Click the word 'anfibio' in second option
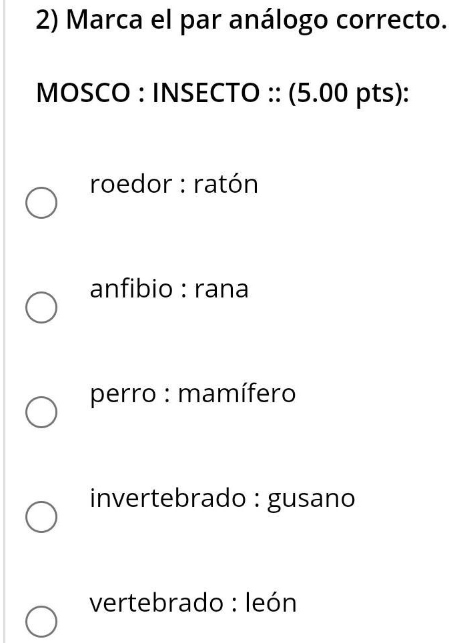449x643 pixels. coord(131,289)
